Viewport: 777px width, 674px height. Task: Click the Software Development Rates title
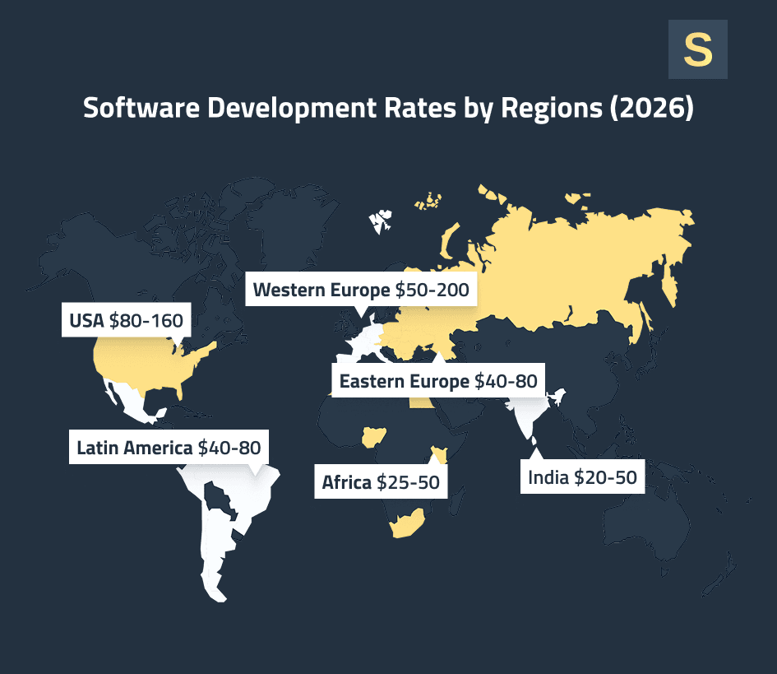click(x=388, y=108)
